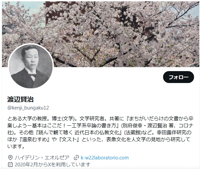The image size is (201, 169).
Task: Click the @kenji_bungaku12 handle
Action: 28,108
